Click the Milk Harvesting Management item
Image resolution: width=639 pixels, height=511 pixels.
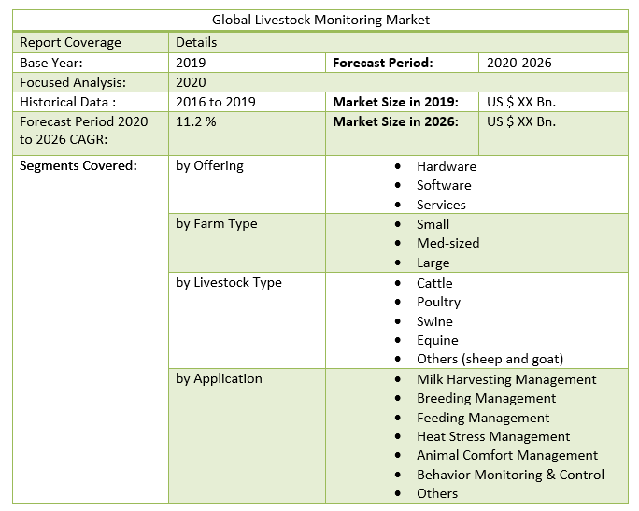(506, 379)
